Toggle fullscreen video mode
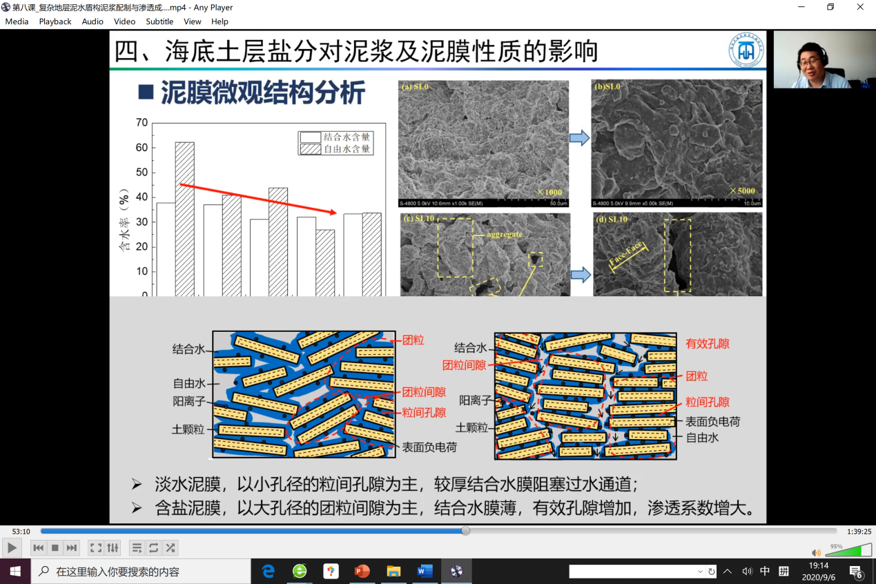The width and height of the screenshot is (876, 584). click(x=96, y=548)
